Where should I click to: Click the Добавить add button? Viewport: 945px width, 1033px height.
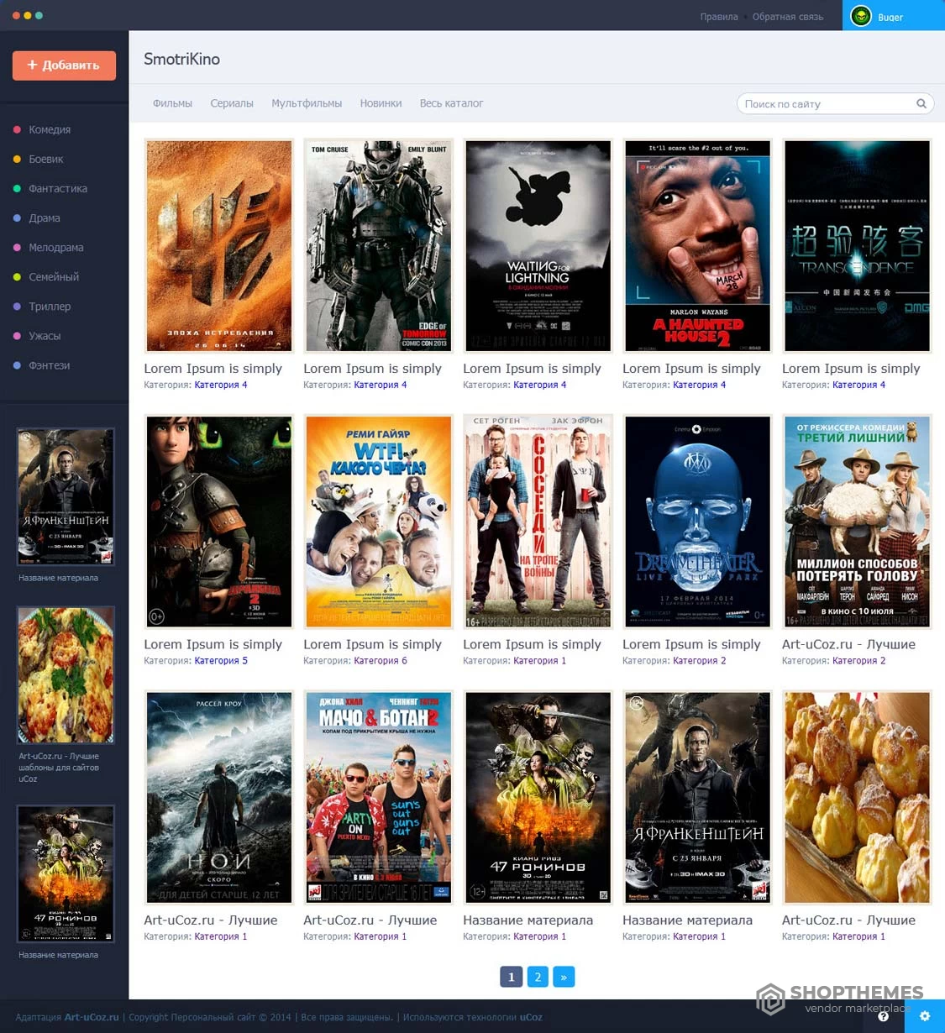pos(64,65)
